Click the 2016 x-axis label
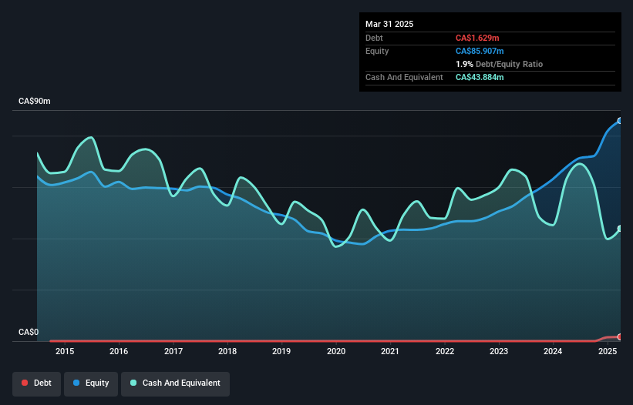The image size is (633, 405). pos(119,351)
